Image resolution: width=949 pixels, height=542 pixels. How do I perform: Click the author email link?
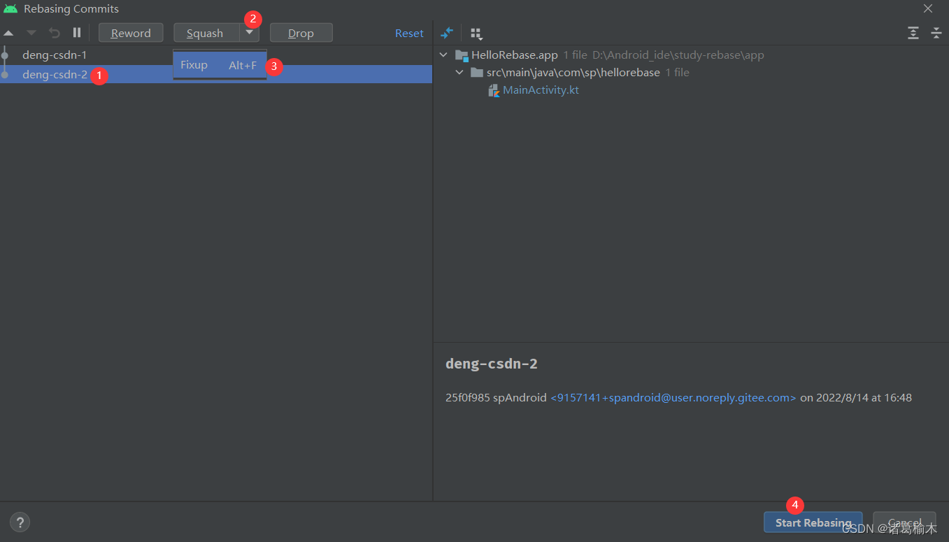(x=673, y=397)
